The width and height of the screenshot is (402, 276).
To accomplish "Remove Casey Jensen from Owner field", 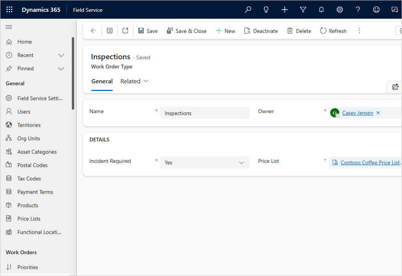I will 378,113.
